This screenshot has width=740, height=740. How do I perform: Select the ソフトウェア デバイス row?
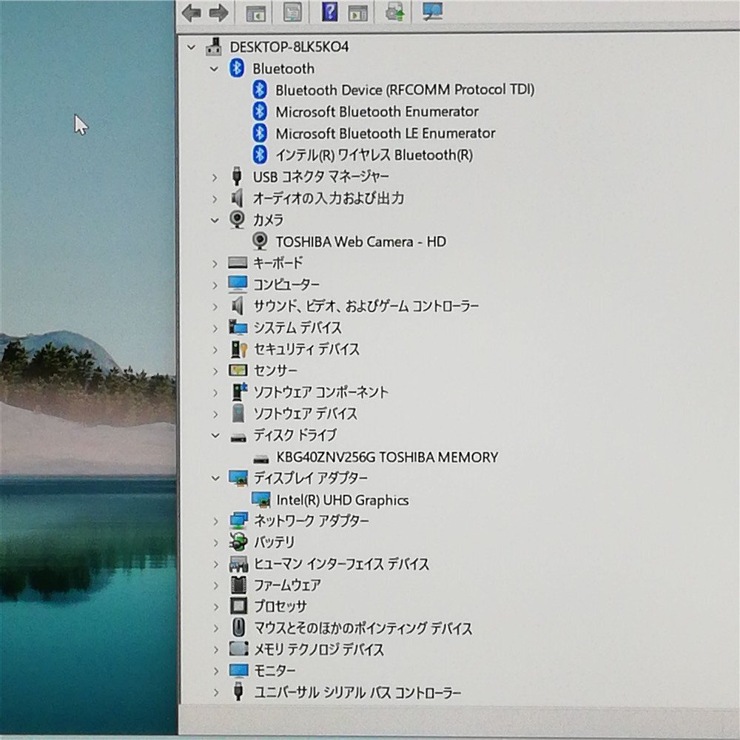306,414
